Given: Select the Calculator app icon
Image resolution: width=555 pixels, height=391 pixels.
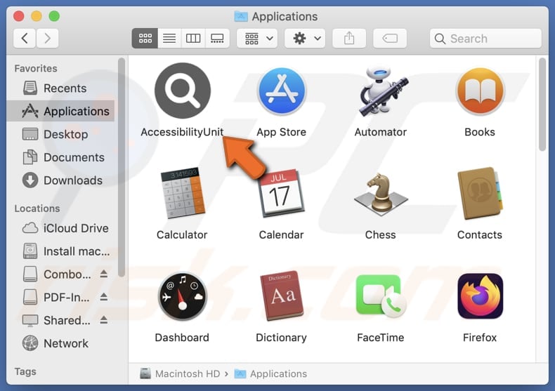Looking at the screenshot, I should [x=182, y=192].
